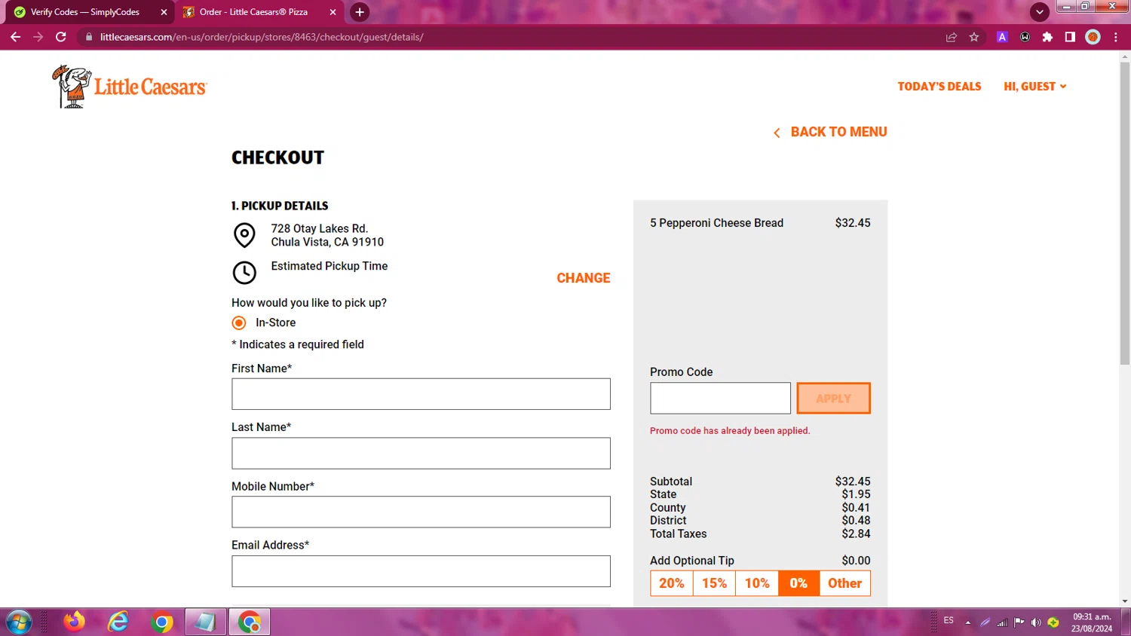Open the first Chrome taskbar icon
The width and height of the screenshot is (1131, 636).
tap(161, 622)
